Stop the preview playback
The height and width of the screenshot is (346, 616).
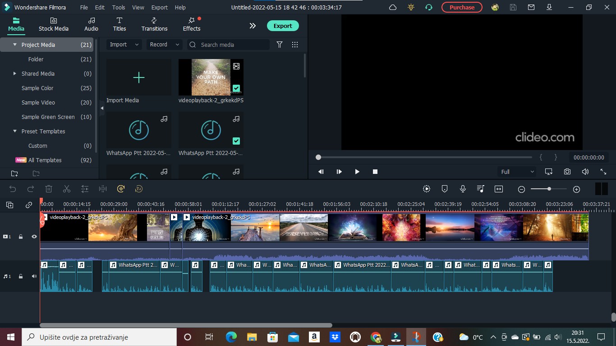click(375, 172)
